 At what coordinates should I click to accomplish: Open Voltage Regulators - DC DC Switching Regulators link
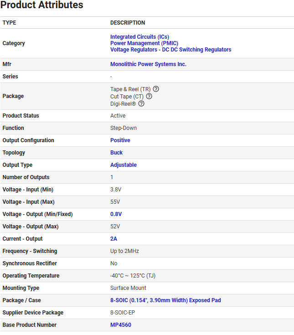point(170,50)
